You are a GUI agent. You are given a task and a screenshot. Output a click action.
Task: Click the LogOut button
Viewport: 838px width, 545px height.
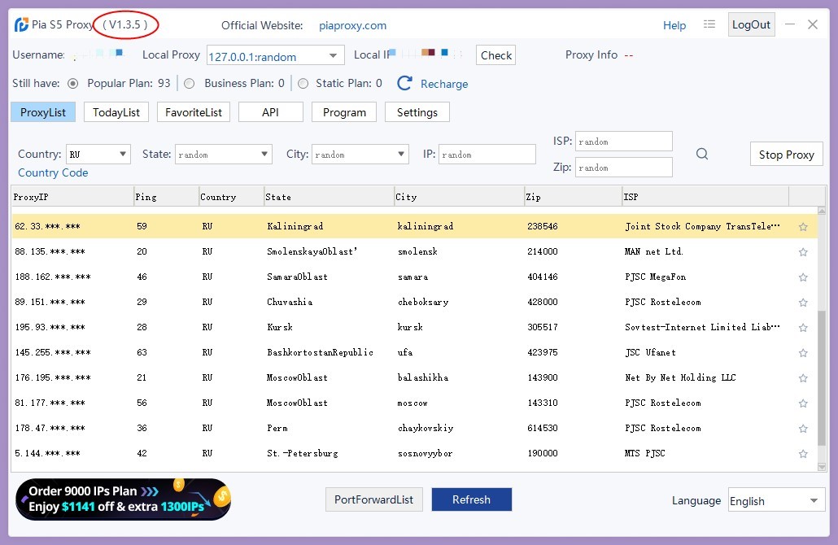pyautogui.click(x=751, y=24)
